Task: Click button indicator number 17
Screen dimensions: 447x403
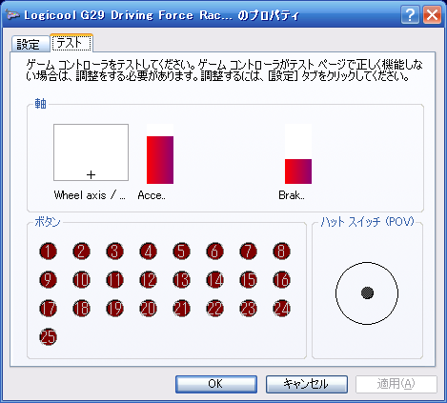Action: pyautogui.click(x=48, y=309)
